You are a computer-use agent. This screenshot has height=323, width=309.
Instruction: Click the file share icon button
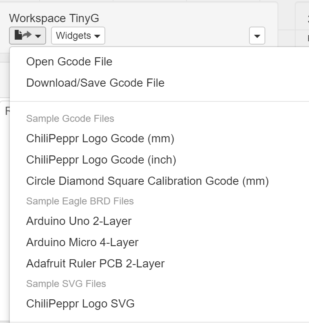click(x=27, y=36)
